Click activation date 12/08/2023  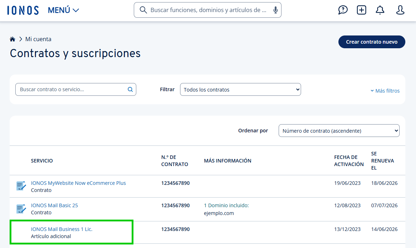[347, 205]
